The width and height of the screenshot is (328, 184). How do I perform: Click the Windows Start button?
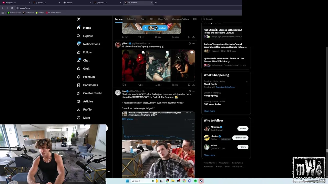[x=127, y=181]
